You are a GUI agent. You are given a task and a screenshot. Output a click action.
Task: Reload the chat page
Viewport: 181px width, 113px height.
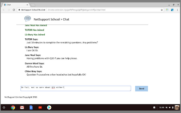coord(14,10)
